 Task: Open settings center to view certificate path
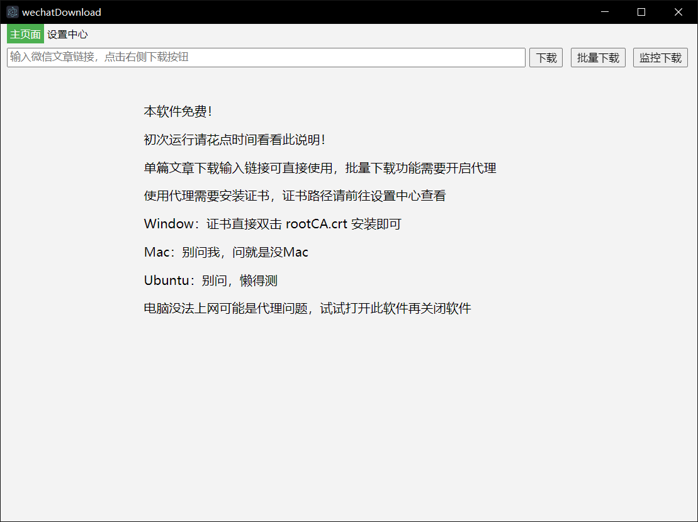pos(67,34)
